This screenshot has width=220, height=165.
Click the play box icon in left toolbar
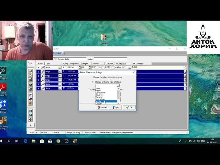point(31,111)
